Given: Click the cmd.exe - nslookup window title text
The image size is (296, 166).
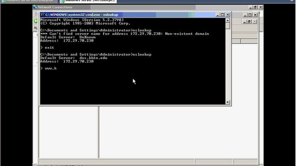Looking at the screenshot, I should coord(82,15).
